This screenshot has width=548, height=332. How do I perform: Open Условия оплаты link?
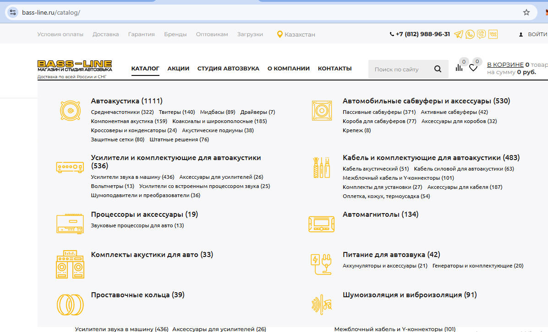(x=60, y=34)
